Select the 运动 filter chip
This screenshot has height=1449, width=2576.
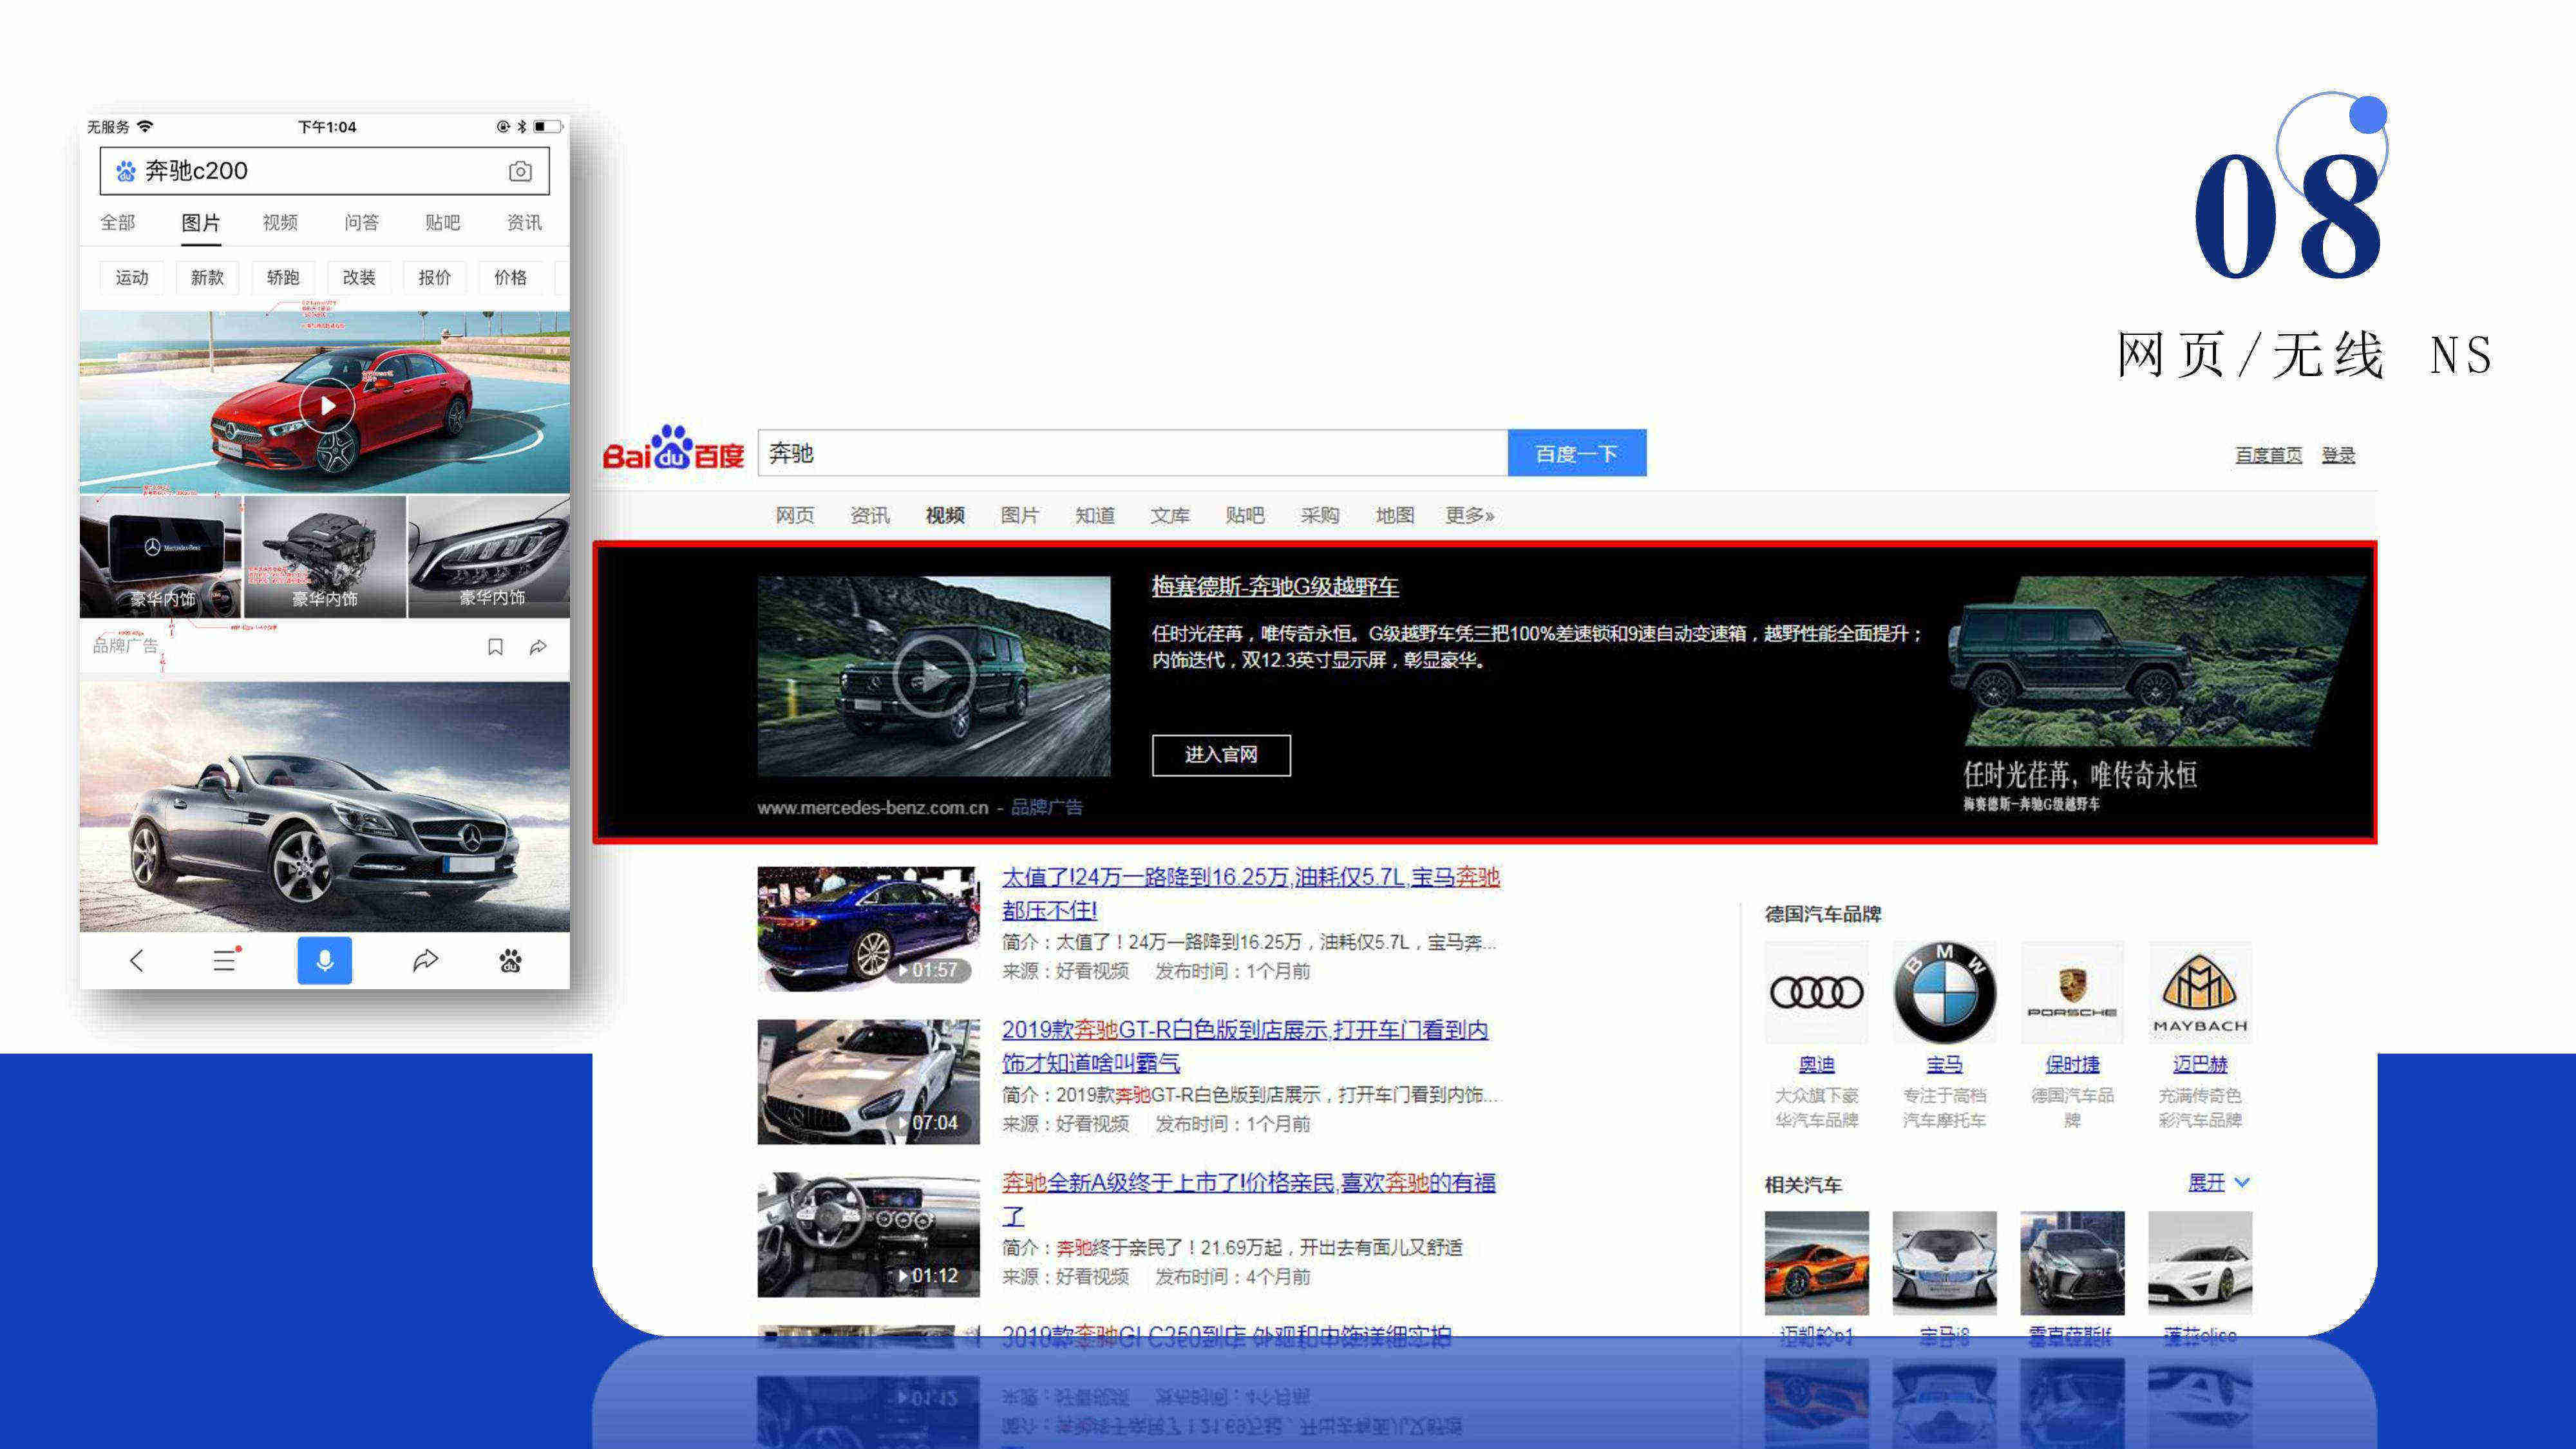[132, 277]
